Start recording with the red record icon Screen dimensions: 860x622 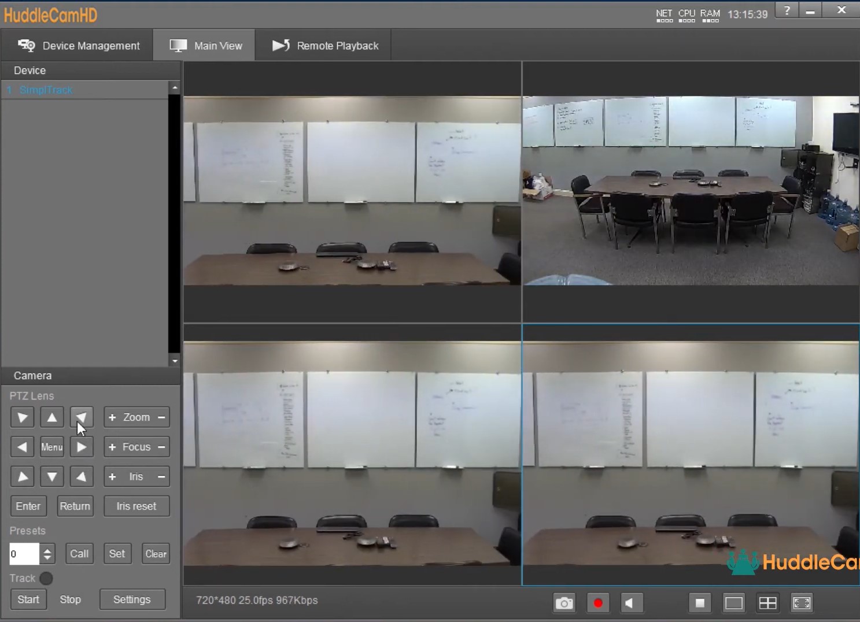(x=598, y=602)
